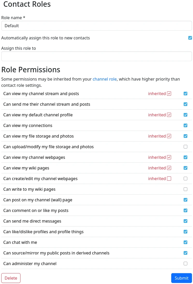Click the Assign this role to field
Screen dimensions: 193x284
pyautogui.click(x=96, y=56)
